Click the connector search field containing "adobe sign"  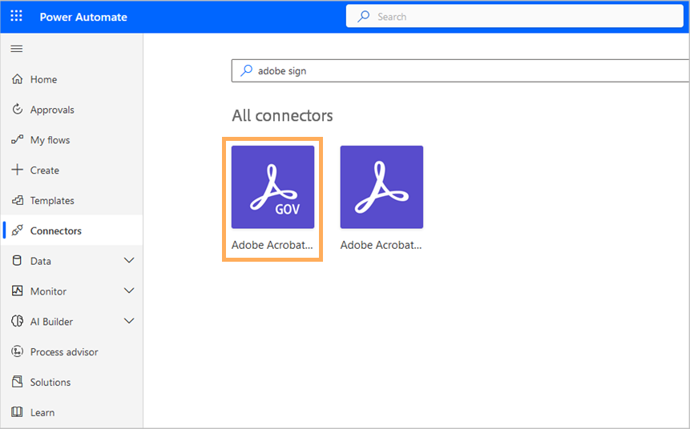tap(460, 70)
